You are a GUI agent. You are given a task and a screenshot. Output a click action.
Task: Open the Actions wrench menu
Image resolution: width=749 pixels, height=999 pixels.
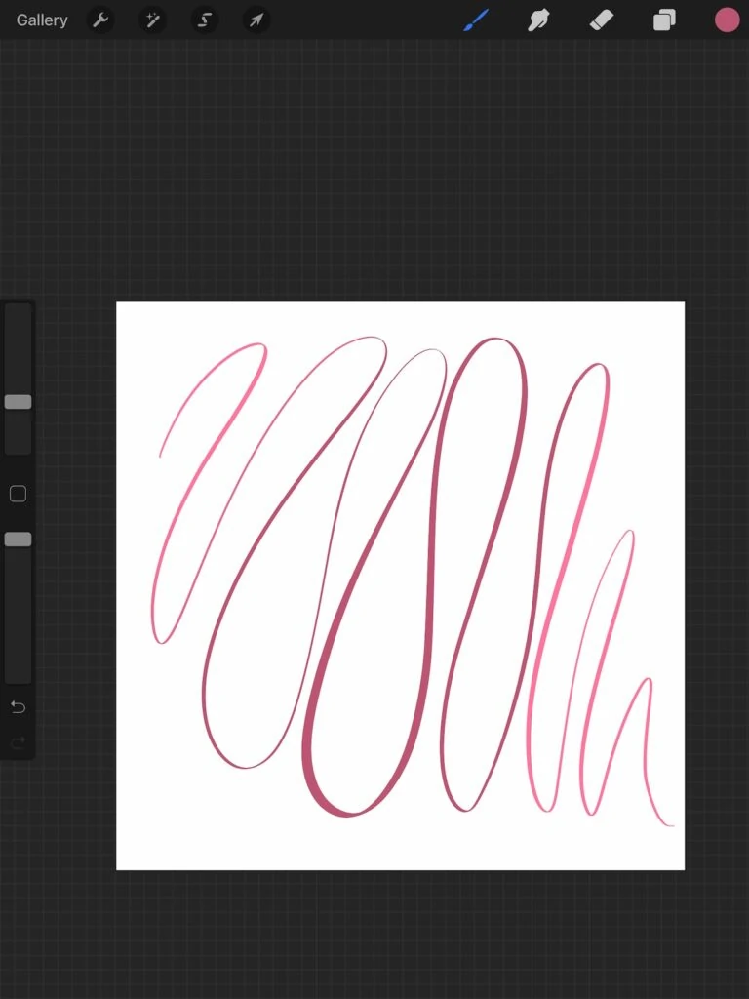(x=100, y=20)
